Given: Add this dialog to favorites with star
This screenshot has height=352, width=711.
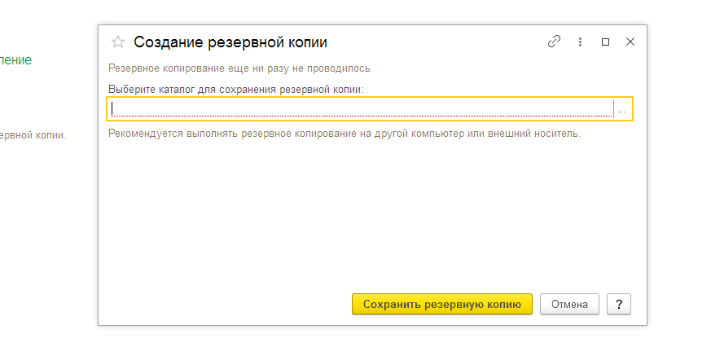Looking at the screenshot, I should click(x=118, y=42).
